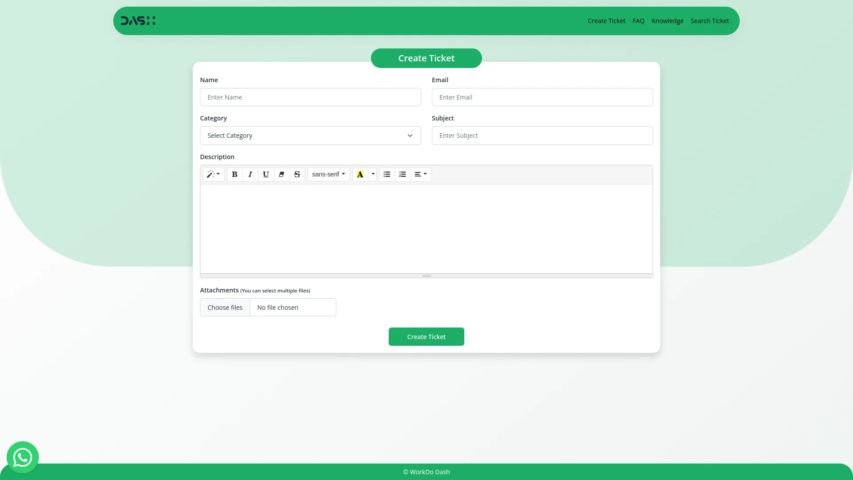Open the Search Ticket link
Viewport: 853px width, 480px height.
coord(710,21)
